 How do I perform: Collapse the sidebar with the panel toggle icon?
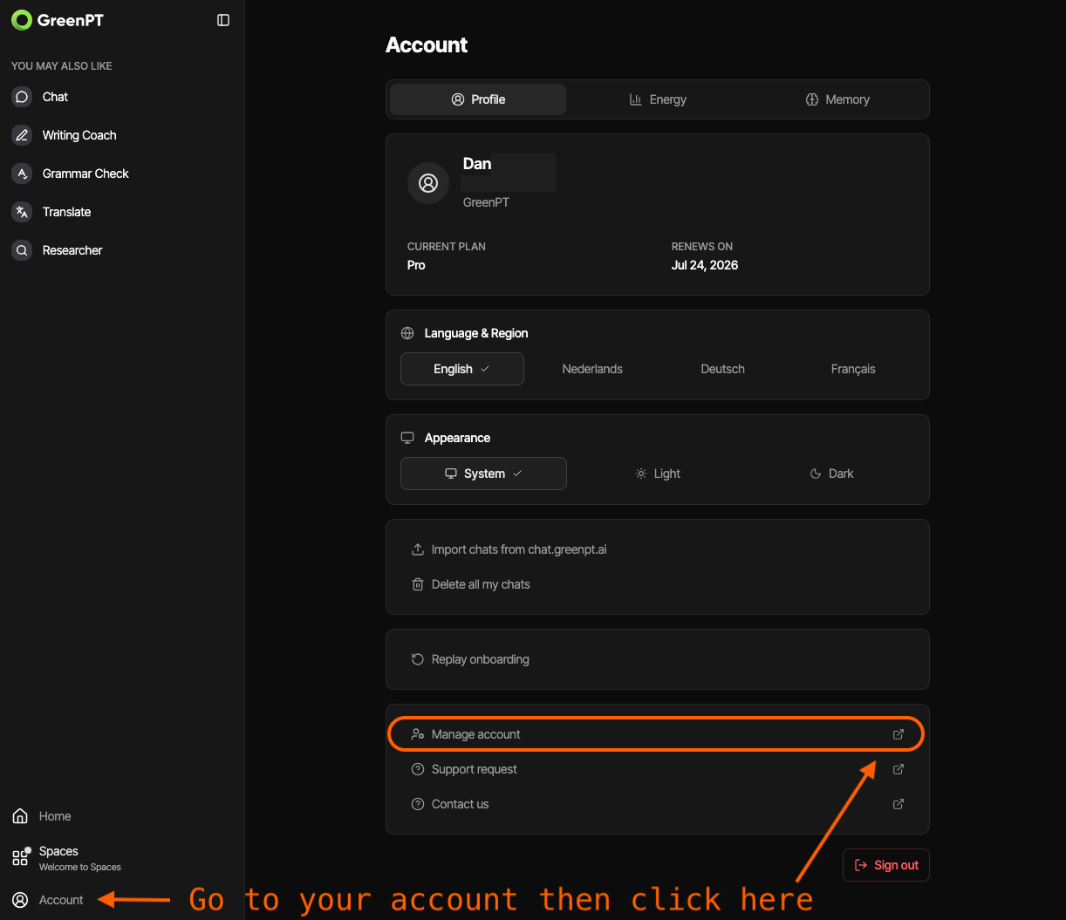[x=223, y=20]
